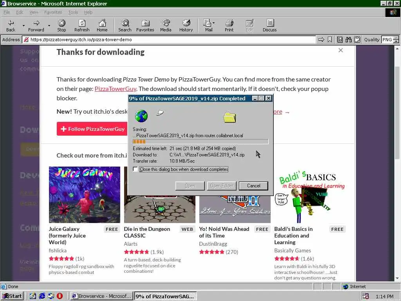401x301 pixels.
Task: Click the framed bookmark page icon
Action: (x=340, y=40)
